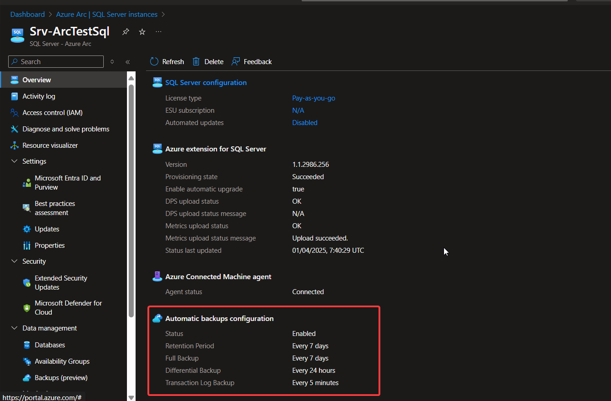Collapse the Security section
The width and height of the screenshot is (611, 401).
click(14, 261)
